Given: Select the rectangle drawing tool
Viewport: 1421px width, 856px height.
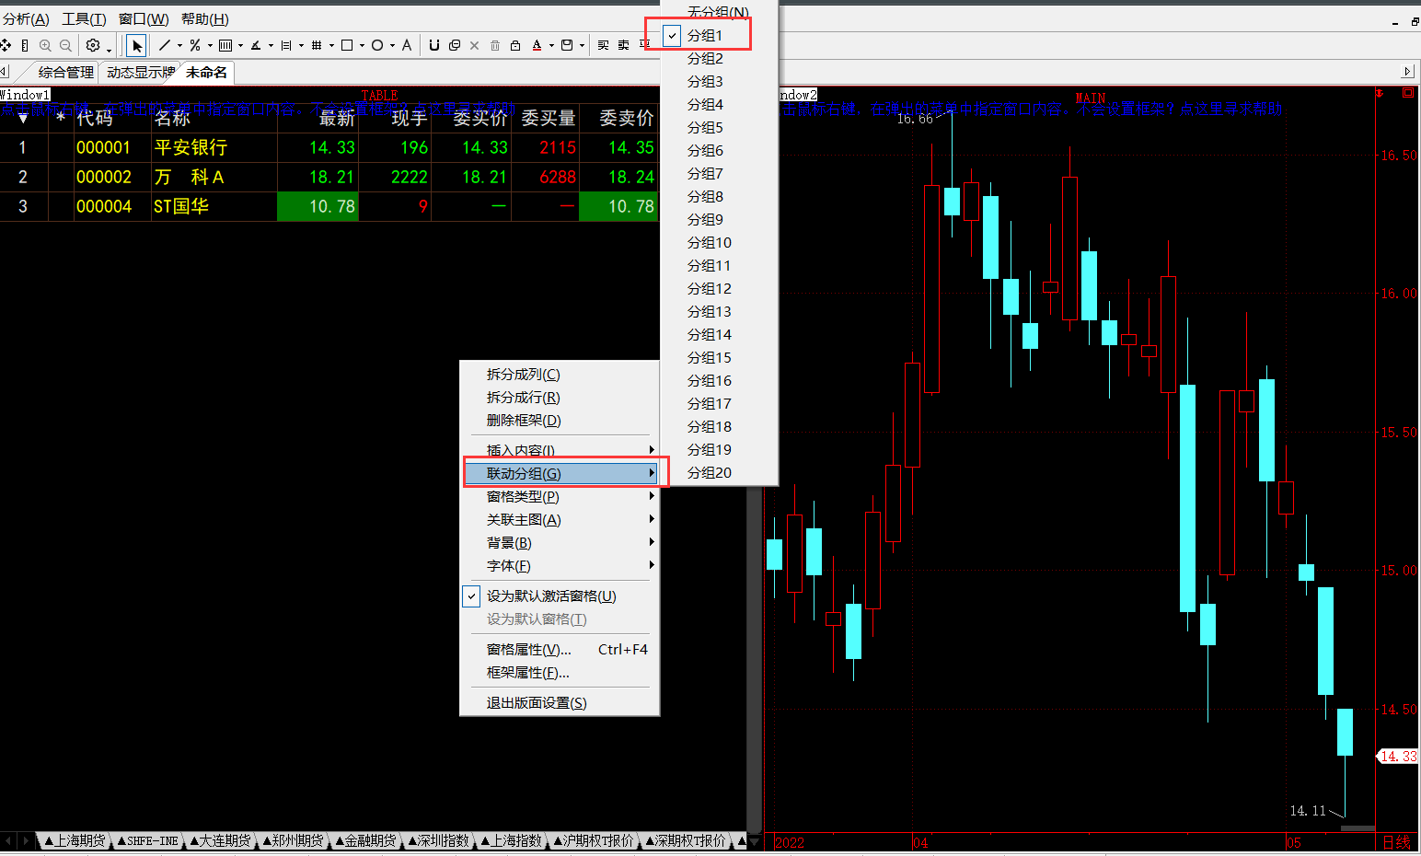Looking at the screenshot, I should coord(347,45).
